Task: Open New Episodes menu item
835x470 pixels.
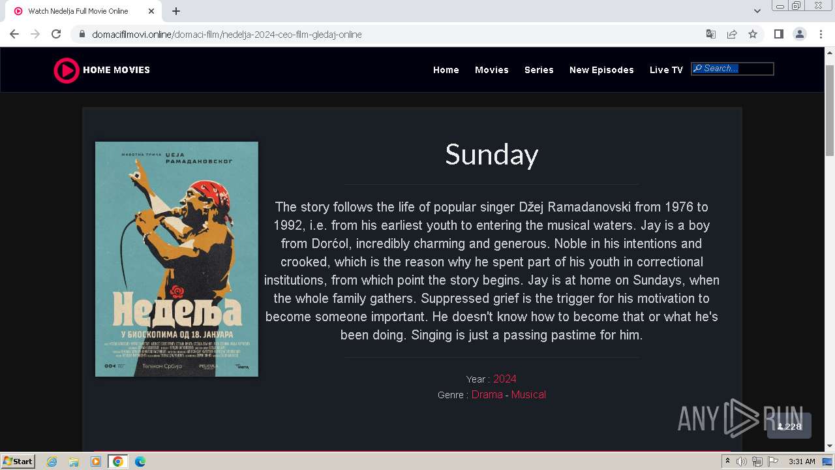Action: click(601, 70)
